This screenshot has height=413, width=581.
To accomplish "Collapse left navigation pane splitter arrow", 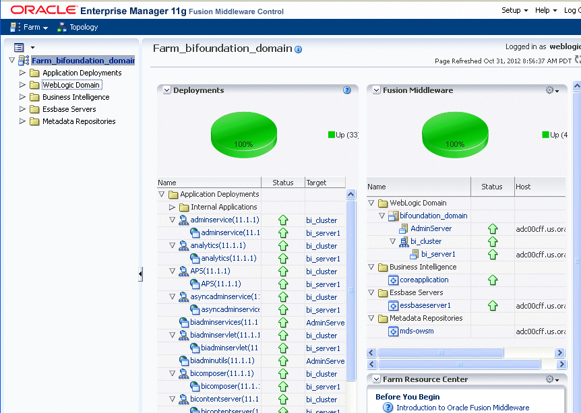I will point(140,274).
